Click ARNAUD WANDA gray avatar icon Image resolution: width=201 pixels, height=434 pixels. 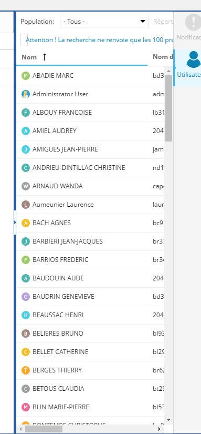(26, 186)
